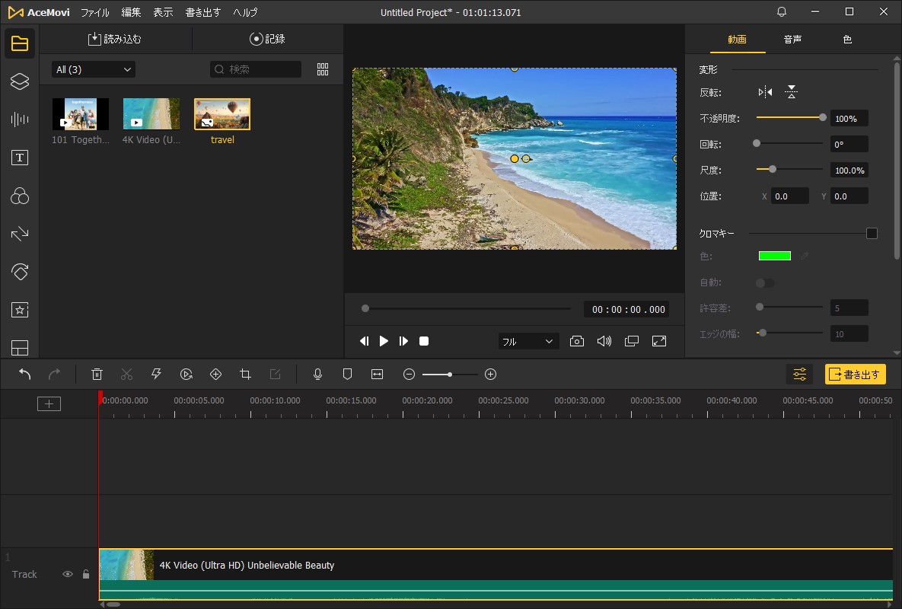Open the Text tool in sidebar
The image size is (902, 609).
coord(20,158)
